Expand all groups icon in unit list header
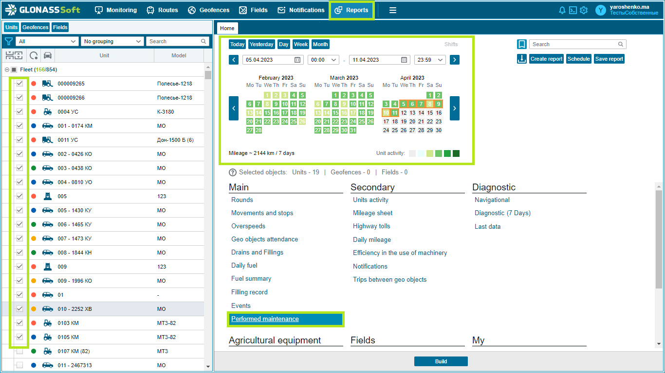 [x=18, y=55]
